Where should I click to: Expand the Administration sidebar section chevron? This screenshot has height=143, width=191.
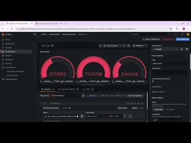(35, 79)
